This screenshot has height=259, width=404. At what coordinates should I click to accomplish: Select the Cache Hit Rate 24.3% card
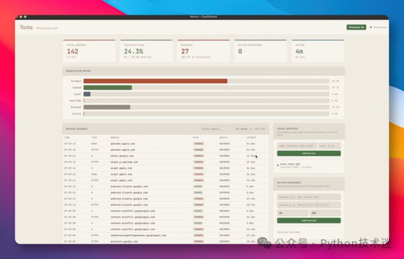146,51
